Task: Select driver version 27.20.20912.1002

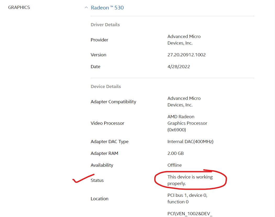Action: click(187, 55)
